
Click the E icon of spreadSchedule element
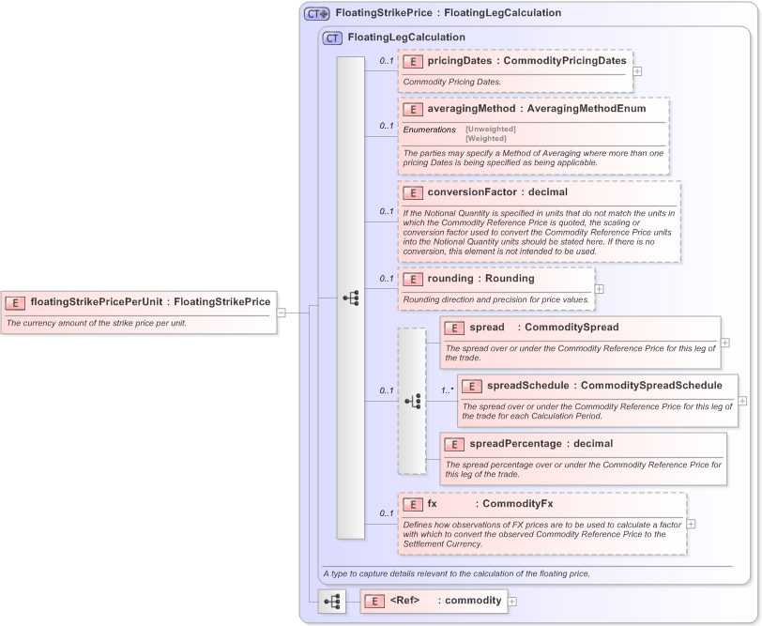(472, 387)
